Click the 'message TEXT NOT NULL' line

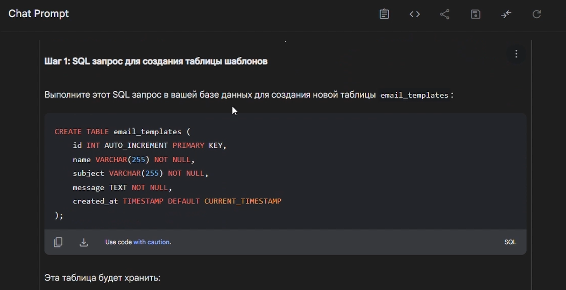click(x=122, y=187)
